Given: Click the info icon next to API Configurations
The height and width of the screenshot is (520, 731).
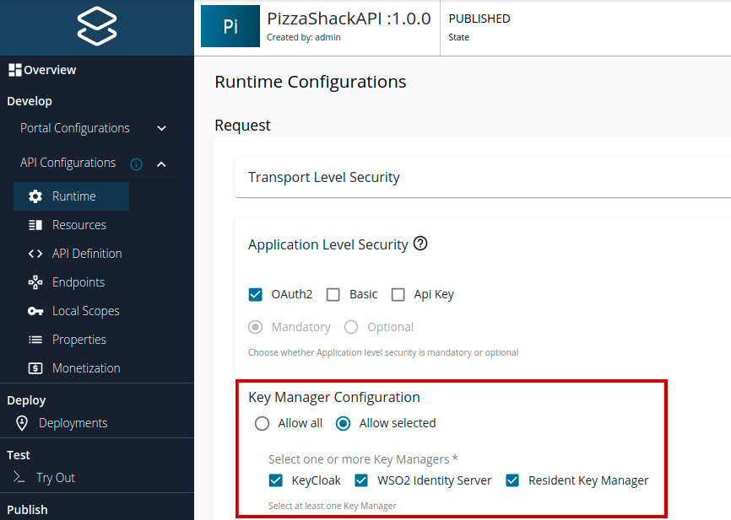Looking at the screenshot, I should [x=136, y=163].
